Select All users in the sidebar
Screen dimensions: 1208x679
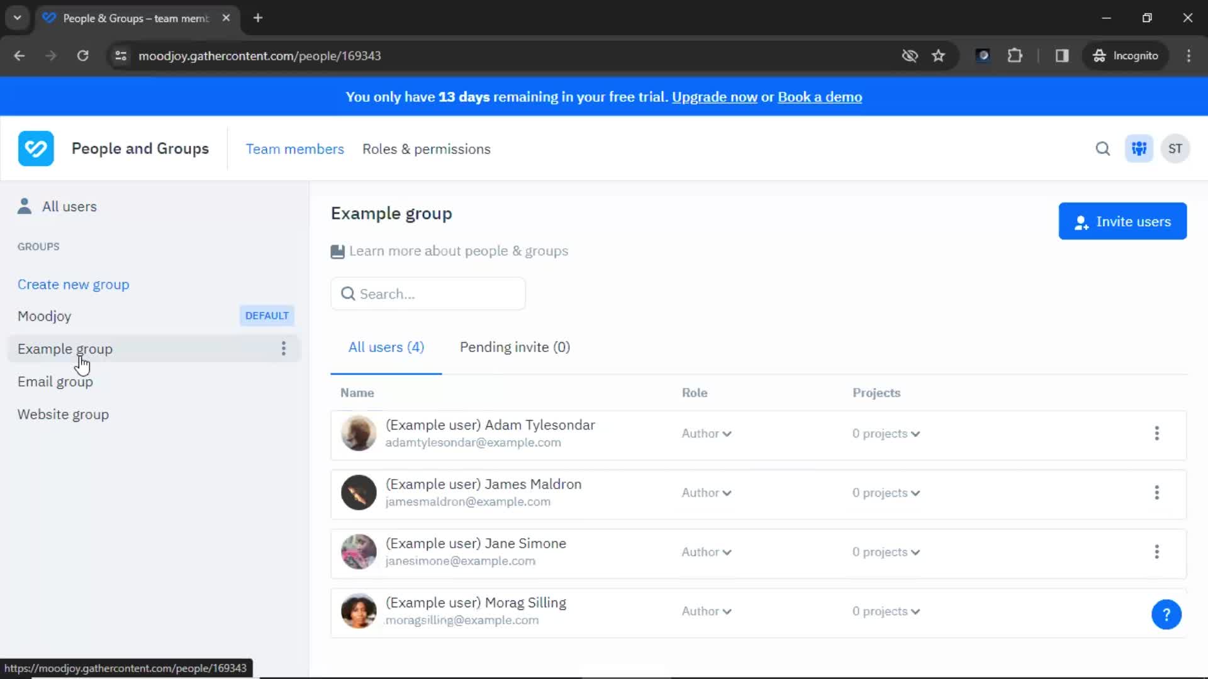point(69,206)
